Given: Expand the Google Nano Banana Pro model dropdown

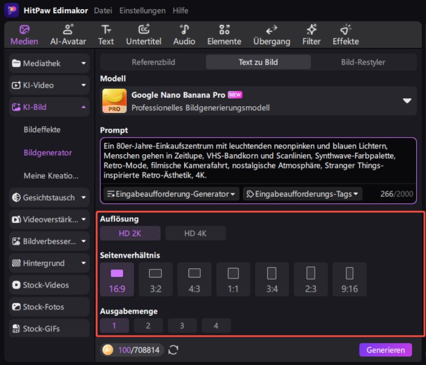Looking at the screenshot, I should [x=407, y=101].
